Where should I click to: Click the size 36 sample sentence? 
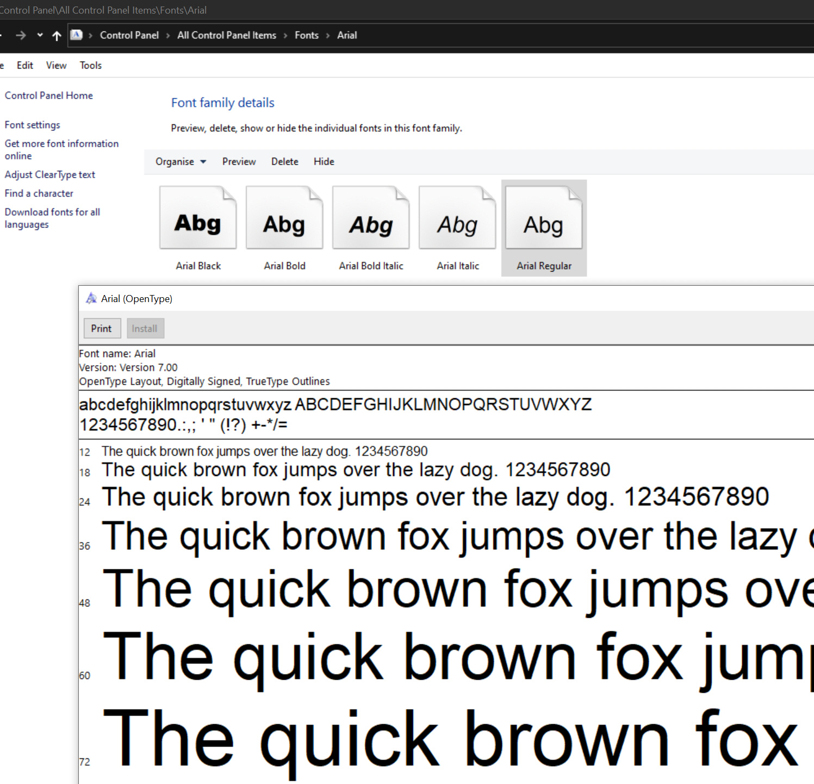458,537
